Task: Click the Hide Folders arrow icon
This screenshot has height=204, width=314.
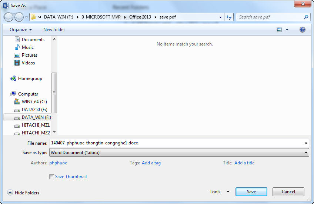Action: coord(10,193)
